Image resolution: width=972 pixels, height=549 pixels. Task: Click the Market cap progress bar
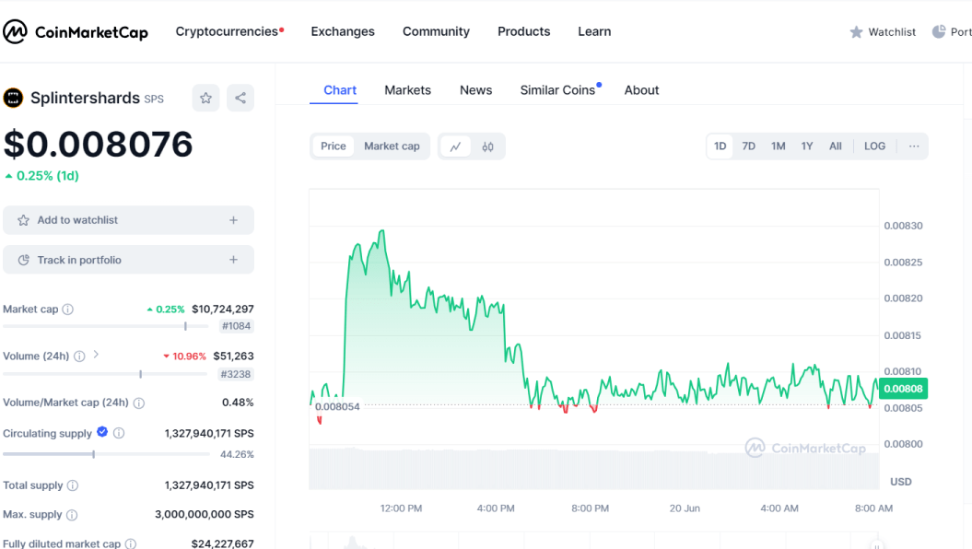pyautogui.click(x=105, y=326)
